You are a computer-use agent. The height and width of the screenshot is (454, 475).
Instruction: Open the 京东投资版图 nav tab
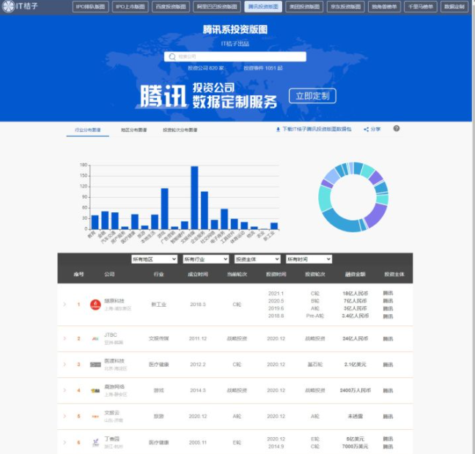(x=346, y=7)
